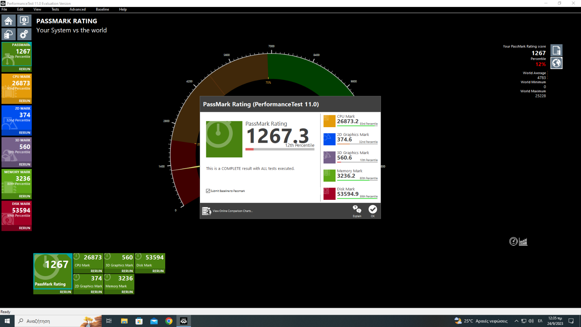Open the Tests menu

pyautogui.click(x=55, y=9)
